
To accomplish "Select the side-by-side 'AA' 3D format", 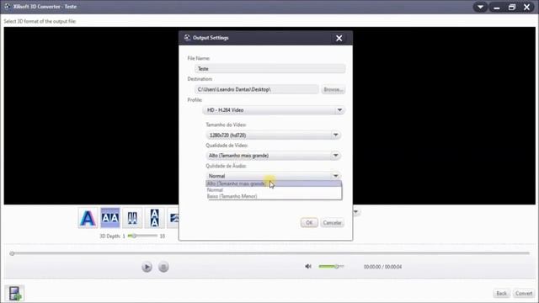I will click(x=110, y=218).
